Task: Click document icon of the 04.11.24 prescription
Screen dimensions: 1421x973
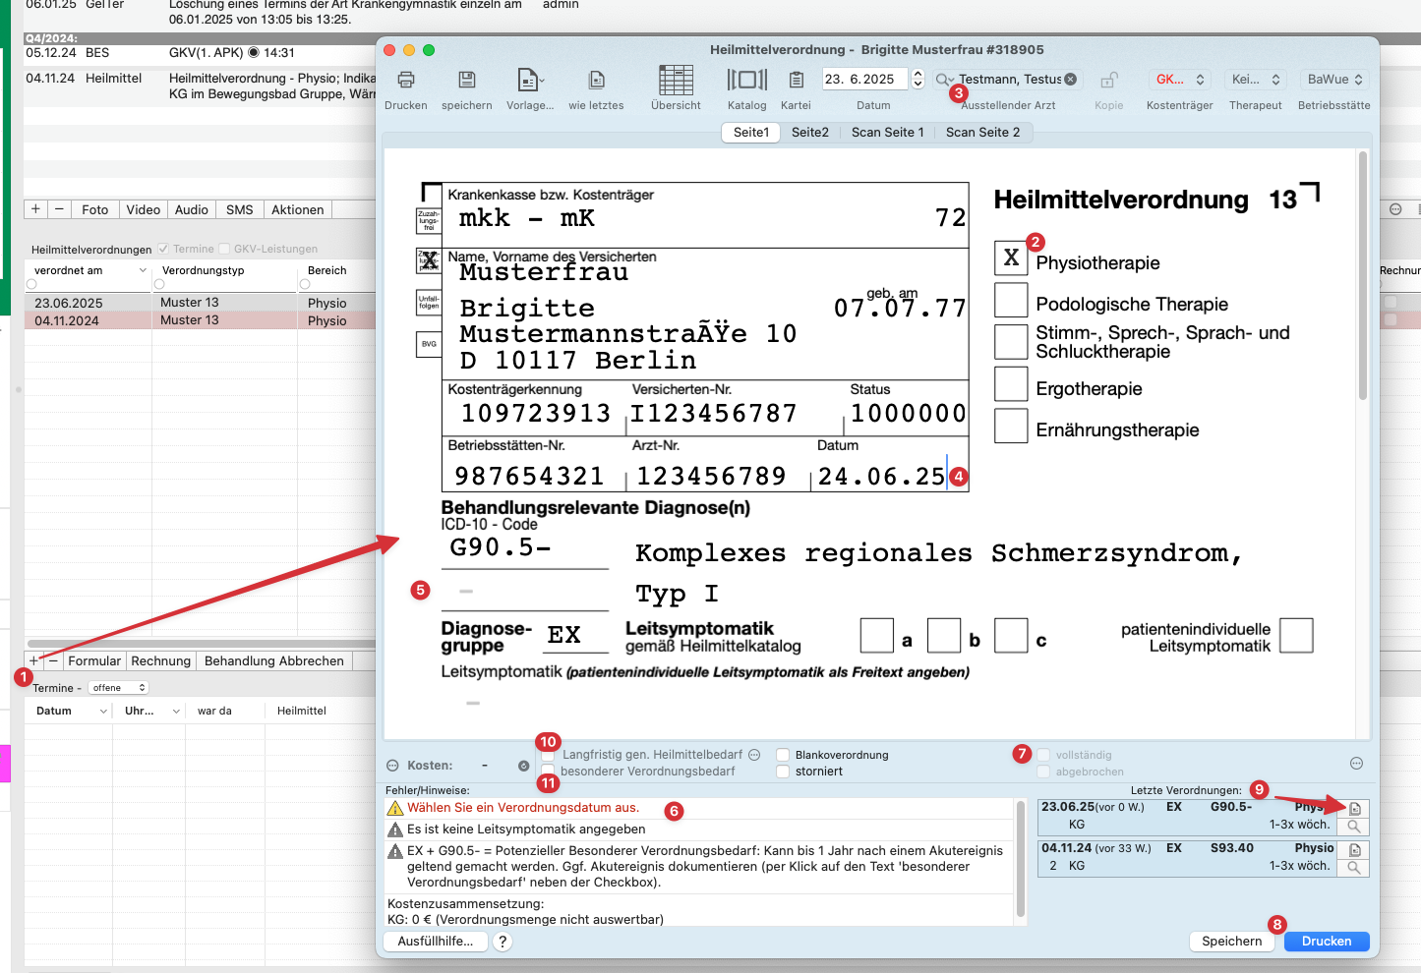Action: pyautogui.click(x=1354, y=850)
